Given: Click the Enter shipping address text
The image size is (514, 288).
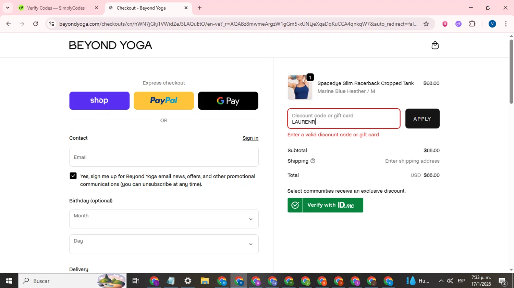Looking at the screenshot, I should [412, 161].
